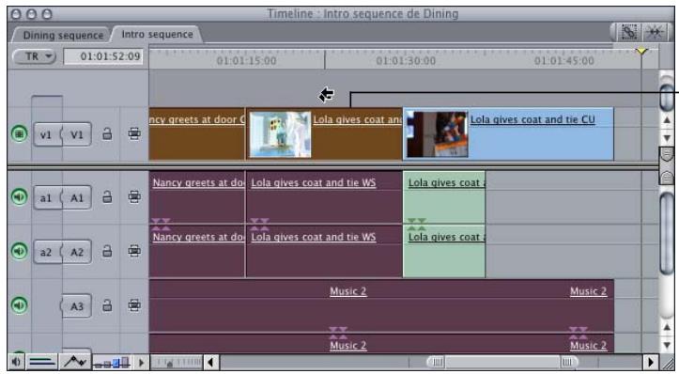Toggle V1 track visibility
This screenshot has height=374, width=679.
pyautogui.click(x=19, y=134)
